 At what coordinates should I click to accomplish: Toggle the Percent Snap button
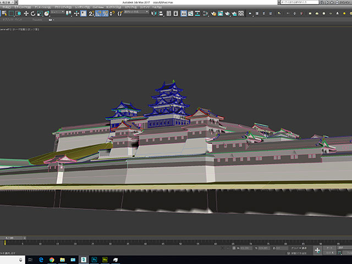105,13
